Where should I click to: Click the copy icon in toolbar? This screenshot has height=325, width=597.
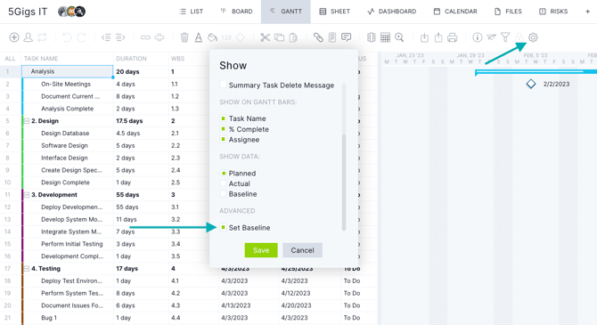click(x=280, y=37)
